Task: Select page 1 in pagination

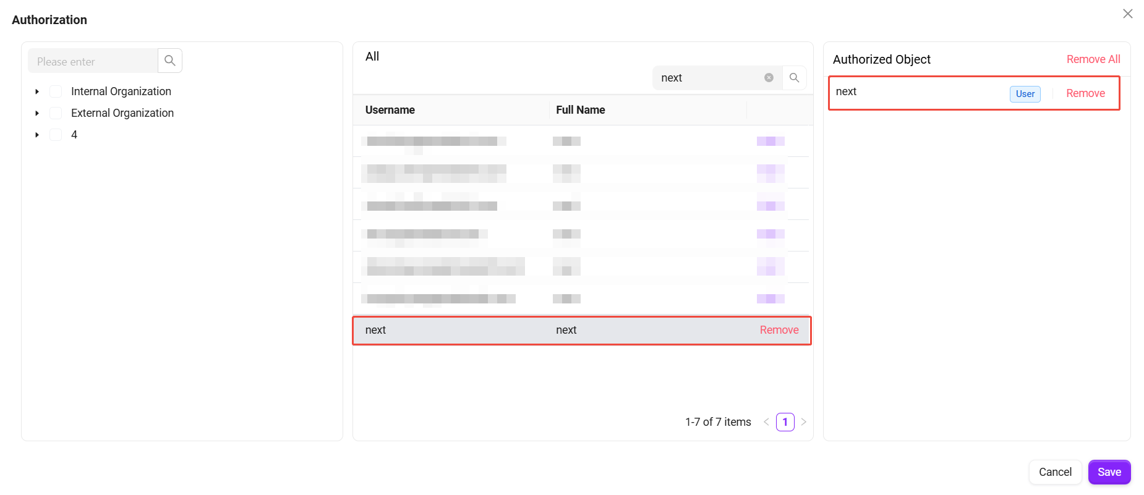Action: [785, 422]
